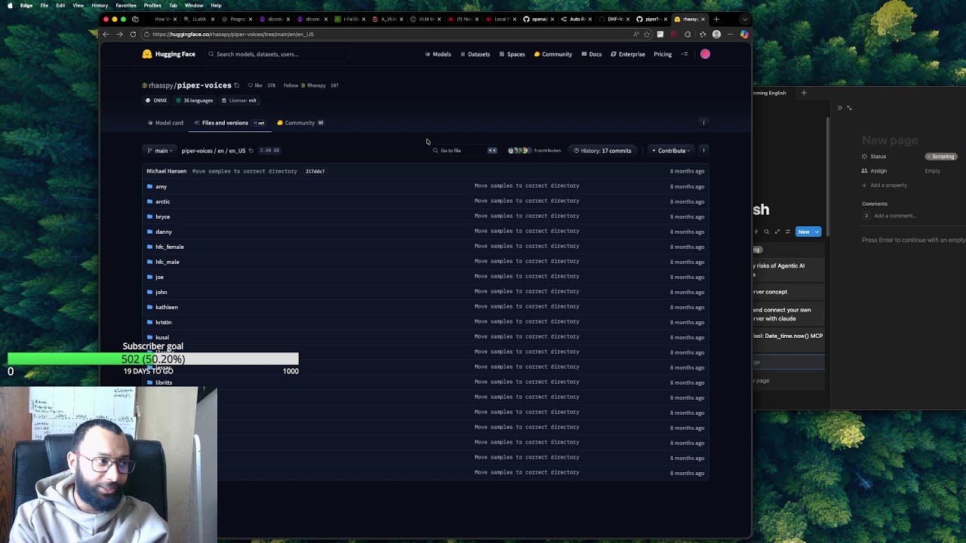Click the three-dot menu on tabs row
Image resolution: width=966 pixels, height=543 pixels.
[x=703, y=123]
